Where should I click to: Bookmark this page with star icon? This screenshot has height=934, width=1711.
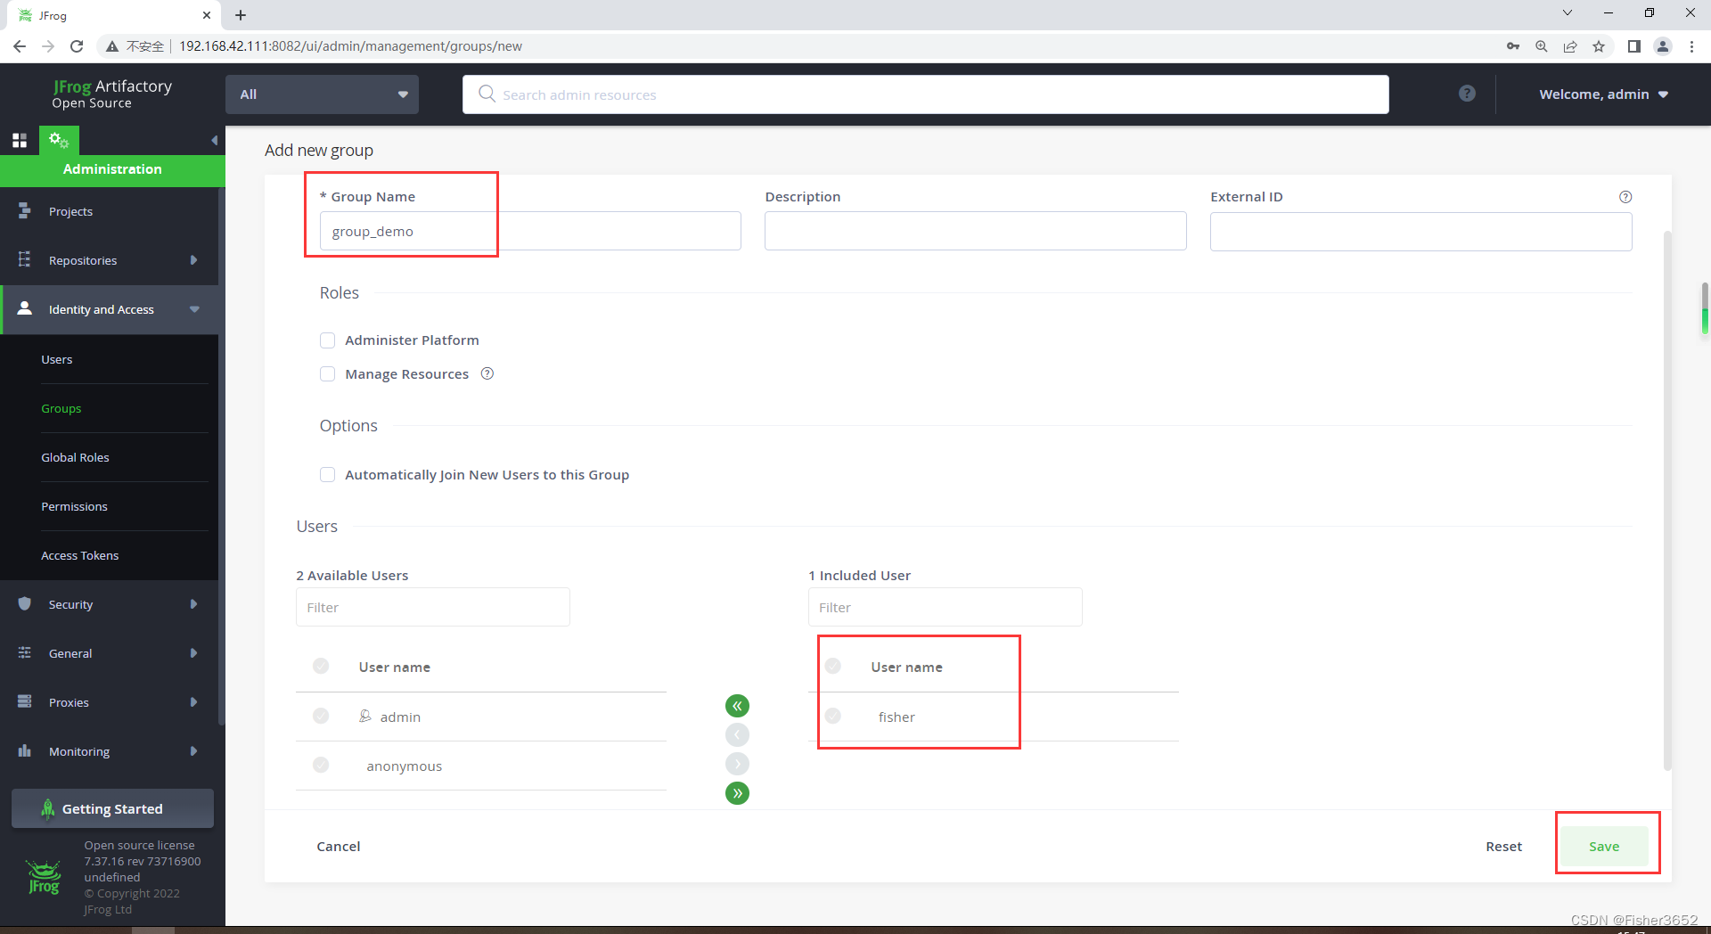[1599, 46]
